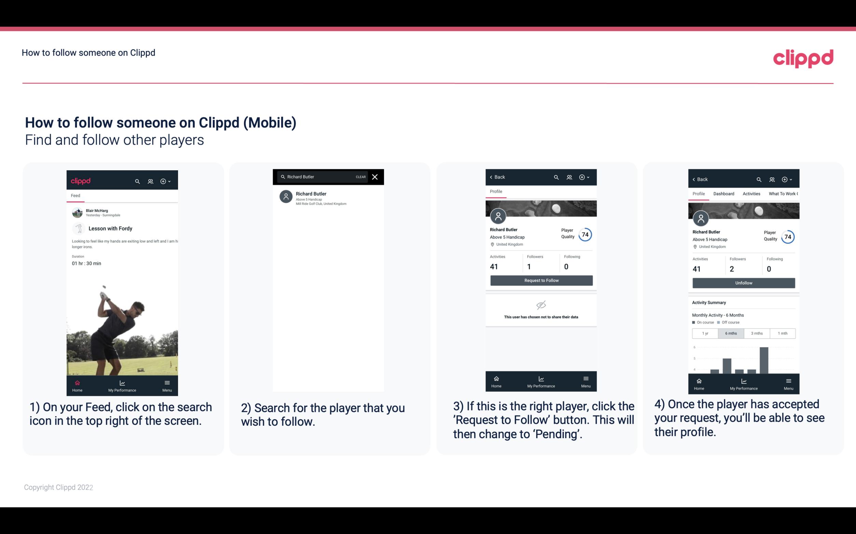Viewport: 856px width, 534px height.
Task: Click the user account icon in top nav
Action: pos(150,180)
